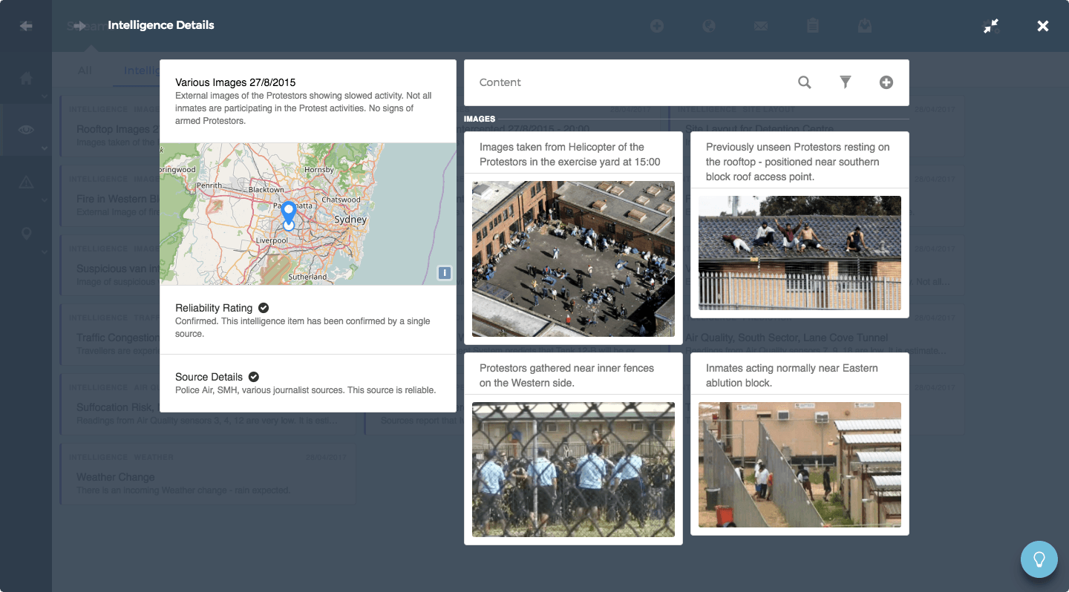The height and width of the screenshot is (592, 1069).
Task: Click the back arrow in header
Action: click(27, 26)
